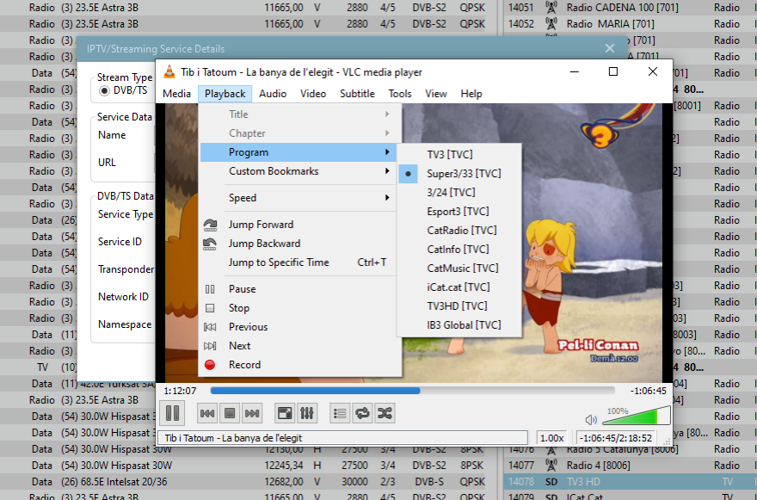Mute audio via the speaker icon
The width and height of the screenshot is (757, 500).
(x=591, y=419)
